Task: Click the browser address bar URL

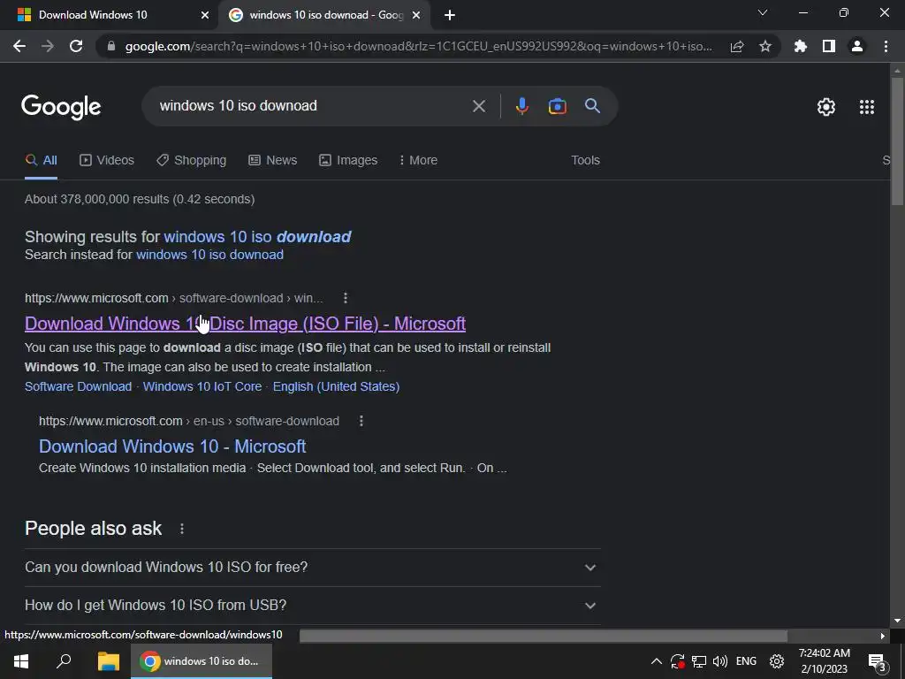Action: click(418, 46)
